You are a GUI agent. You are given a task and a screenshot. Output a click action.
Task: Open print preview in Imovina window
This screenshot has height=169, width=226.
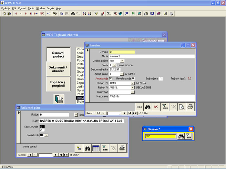pos(182,107)
